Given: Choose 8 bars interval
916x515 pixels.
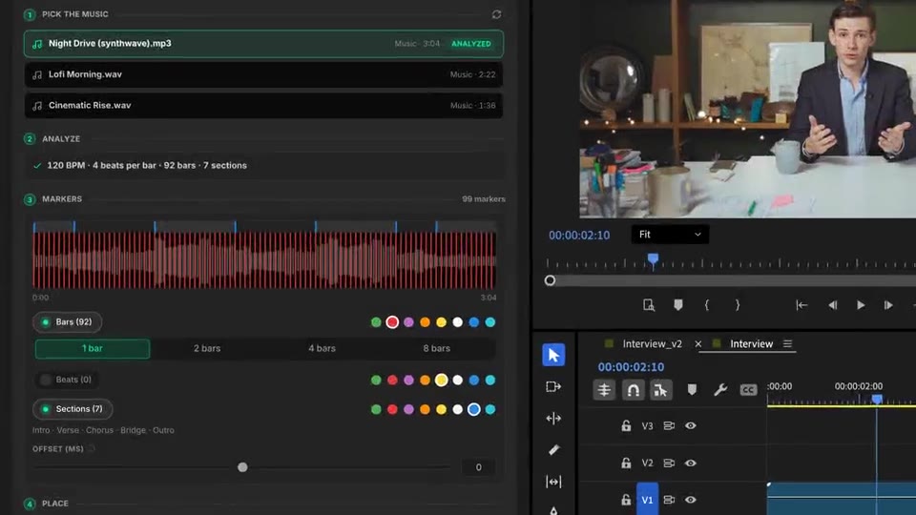Looking at the screenshot, I should point(436,349).
